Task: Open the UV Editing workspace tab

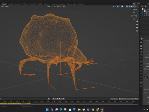Action: [x=24, y=4]
